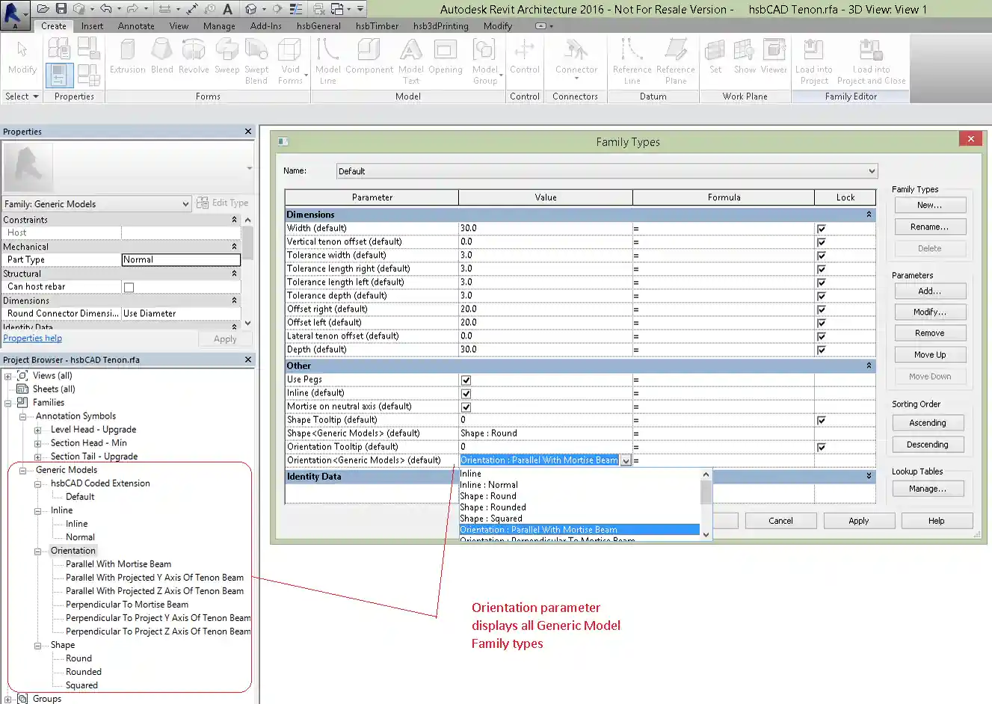The image size is (992, 704).
Task: Open the Insert ribbon tab
Action: [x=93, y=25]
